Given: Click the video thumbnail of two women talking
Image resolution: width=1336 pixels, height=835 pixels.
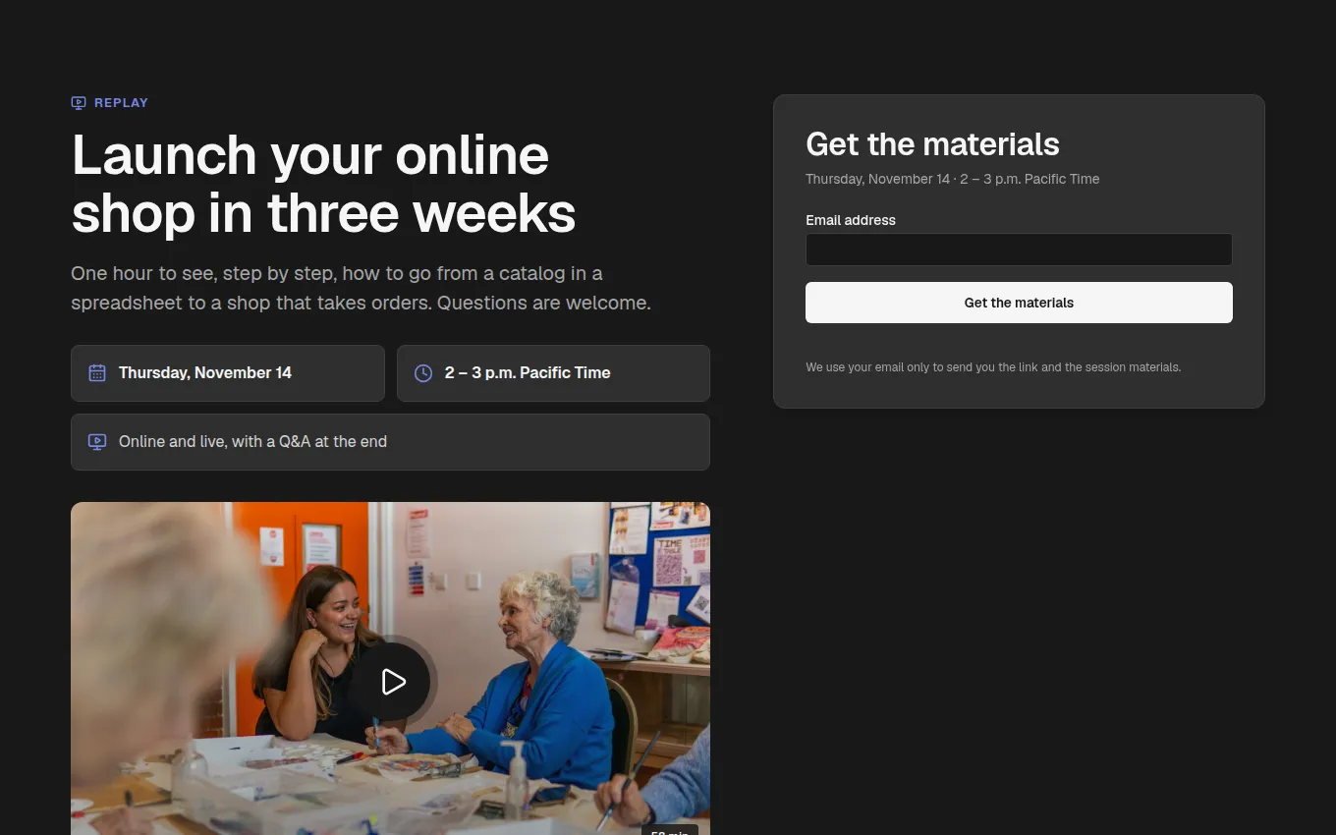Looking at the screenshot, I should pos(390,669).
